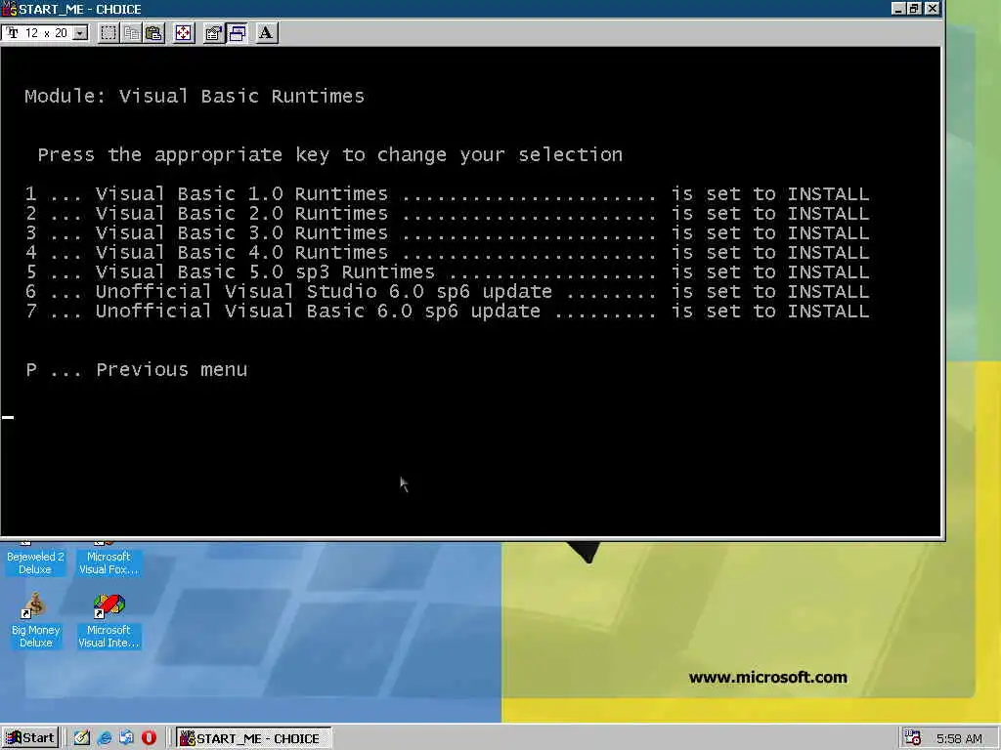
Task: Click the Copy toolbar icon
Action: [x=132, y=33]
